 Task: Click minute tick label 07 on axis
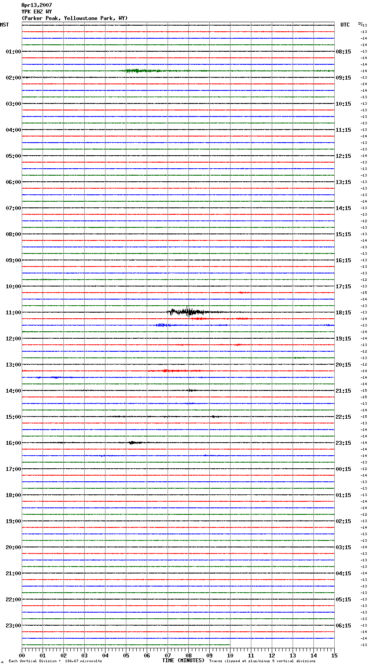168,655
